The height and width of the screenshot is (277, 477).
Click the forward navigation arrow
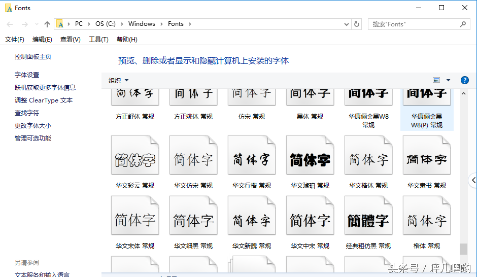click(25, 24)
